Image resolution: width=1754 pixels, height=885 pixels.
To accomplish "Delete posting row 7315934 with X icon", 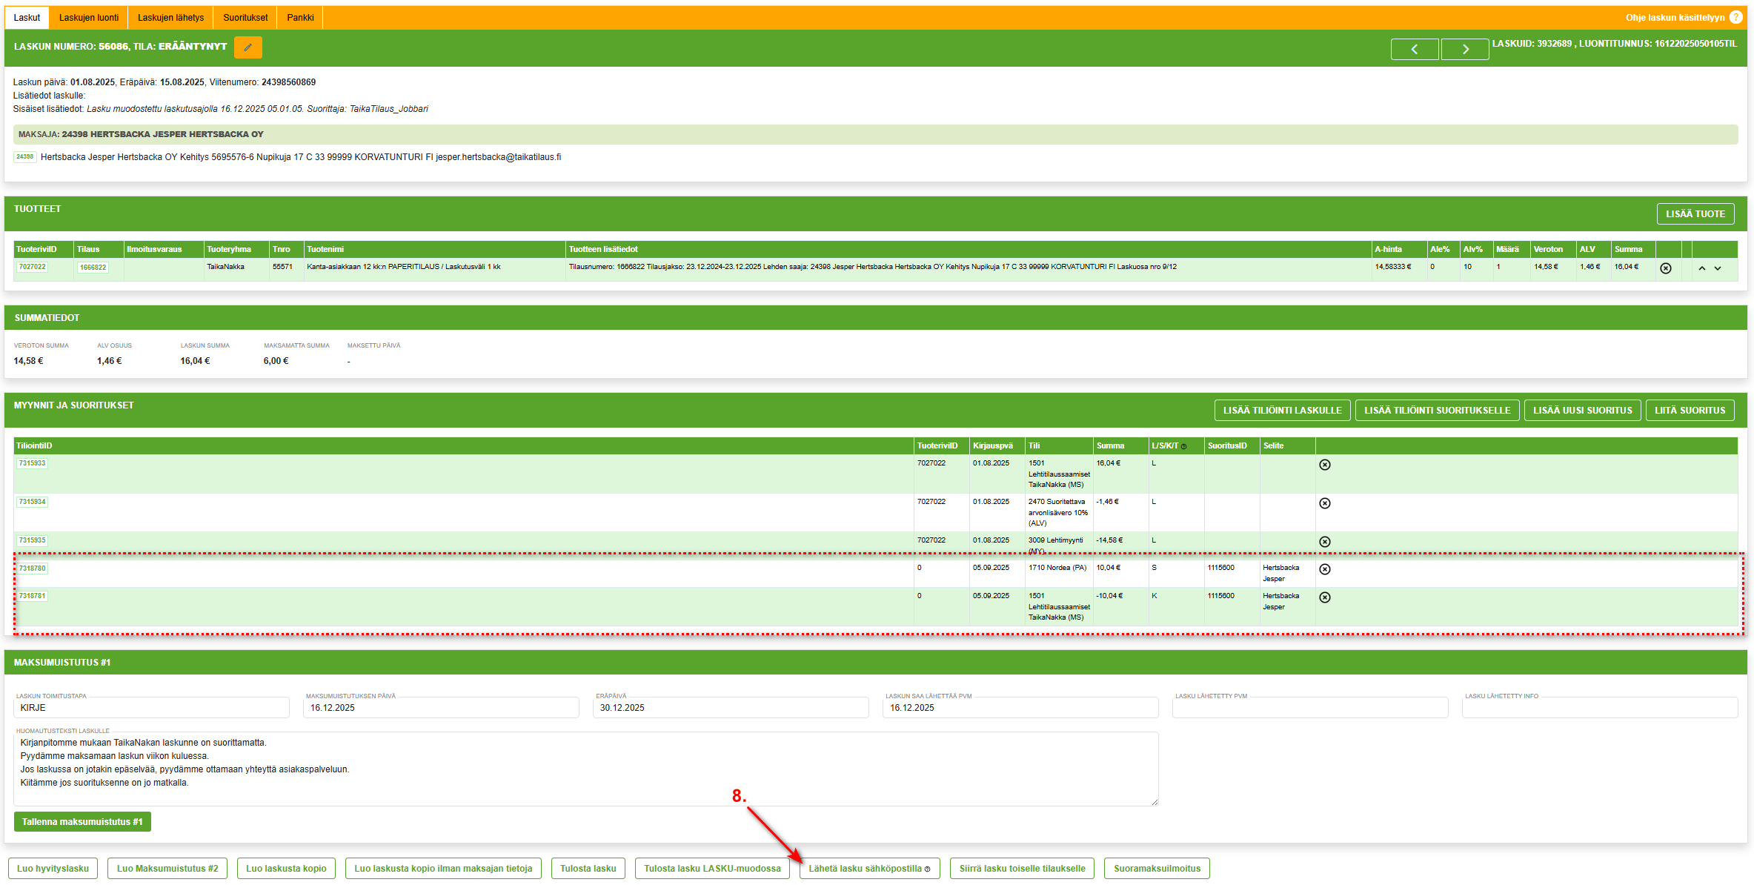I will (x=1325, y=503).
